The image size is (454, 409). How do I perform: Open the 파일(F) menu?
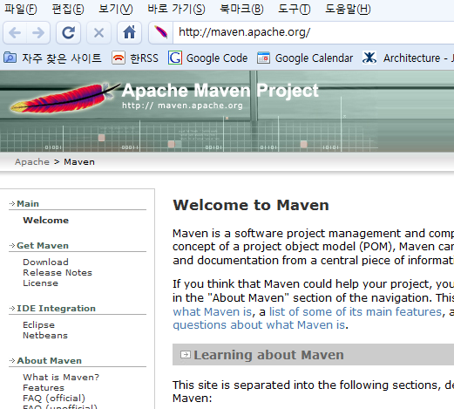click(x=21, y=9)
